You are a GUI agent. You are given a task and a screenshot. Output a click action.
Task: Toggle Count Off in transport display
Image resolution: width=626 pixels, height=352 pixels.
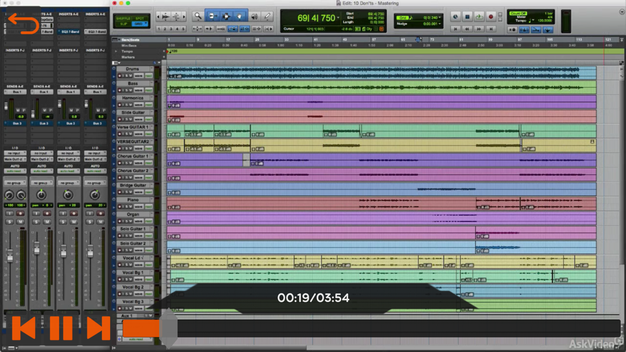518,13
